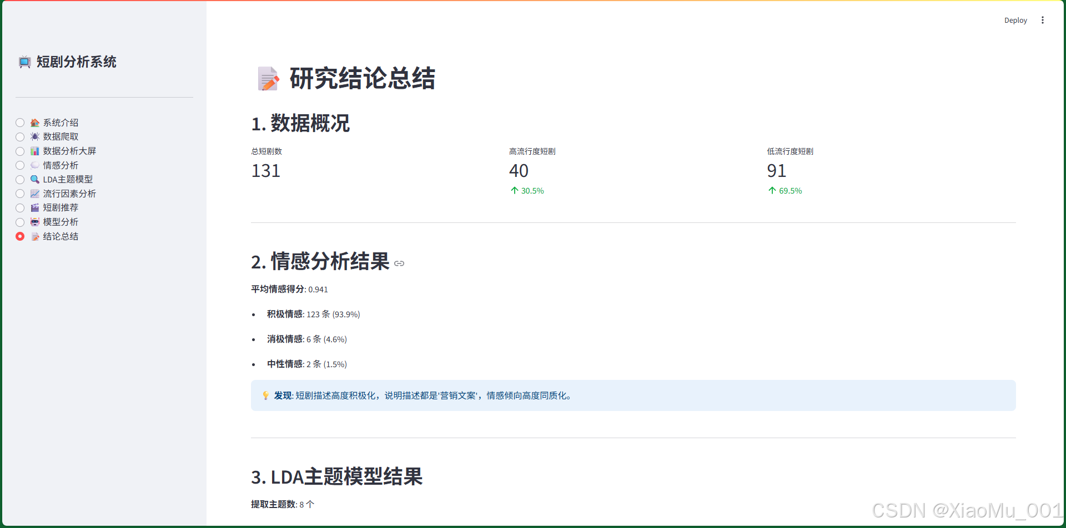Click the Deploy button
Viewport: 1066px width, 528px height.
(x=1015, y=20)
